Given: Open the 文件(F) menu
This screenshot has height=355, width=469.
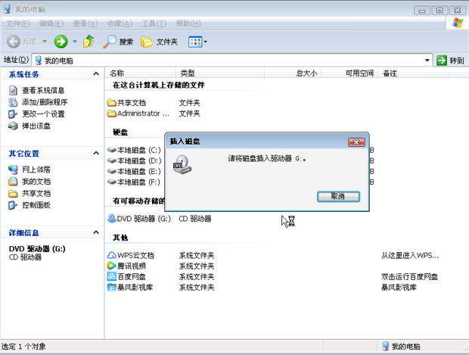Looking at the screenshot, I should pos(18,23).
